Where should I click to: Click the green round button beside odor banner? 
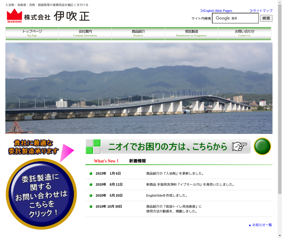[x=262, y=146]
